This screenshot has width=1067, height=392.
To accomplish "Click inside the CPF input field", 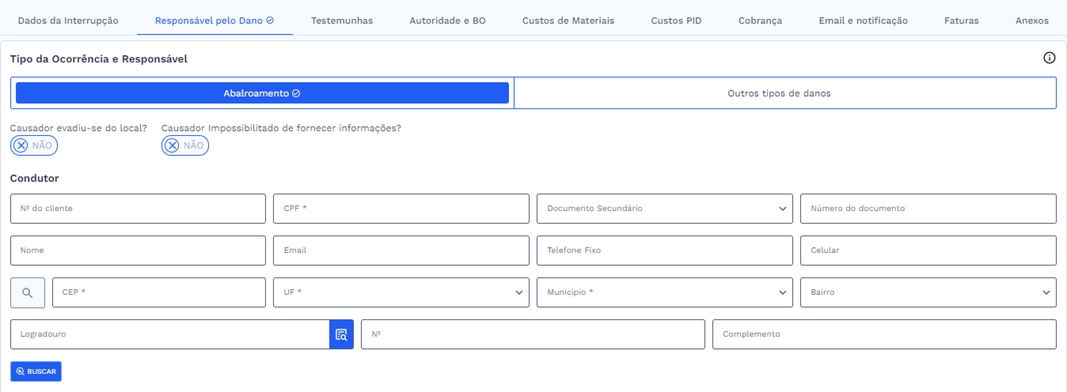I will tap(401, 208).
